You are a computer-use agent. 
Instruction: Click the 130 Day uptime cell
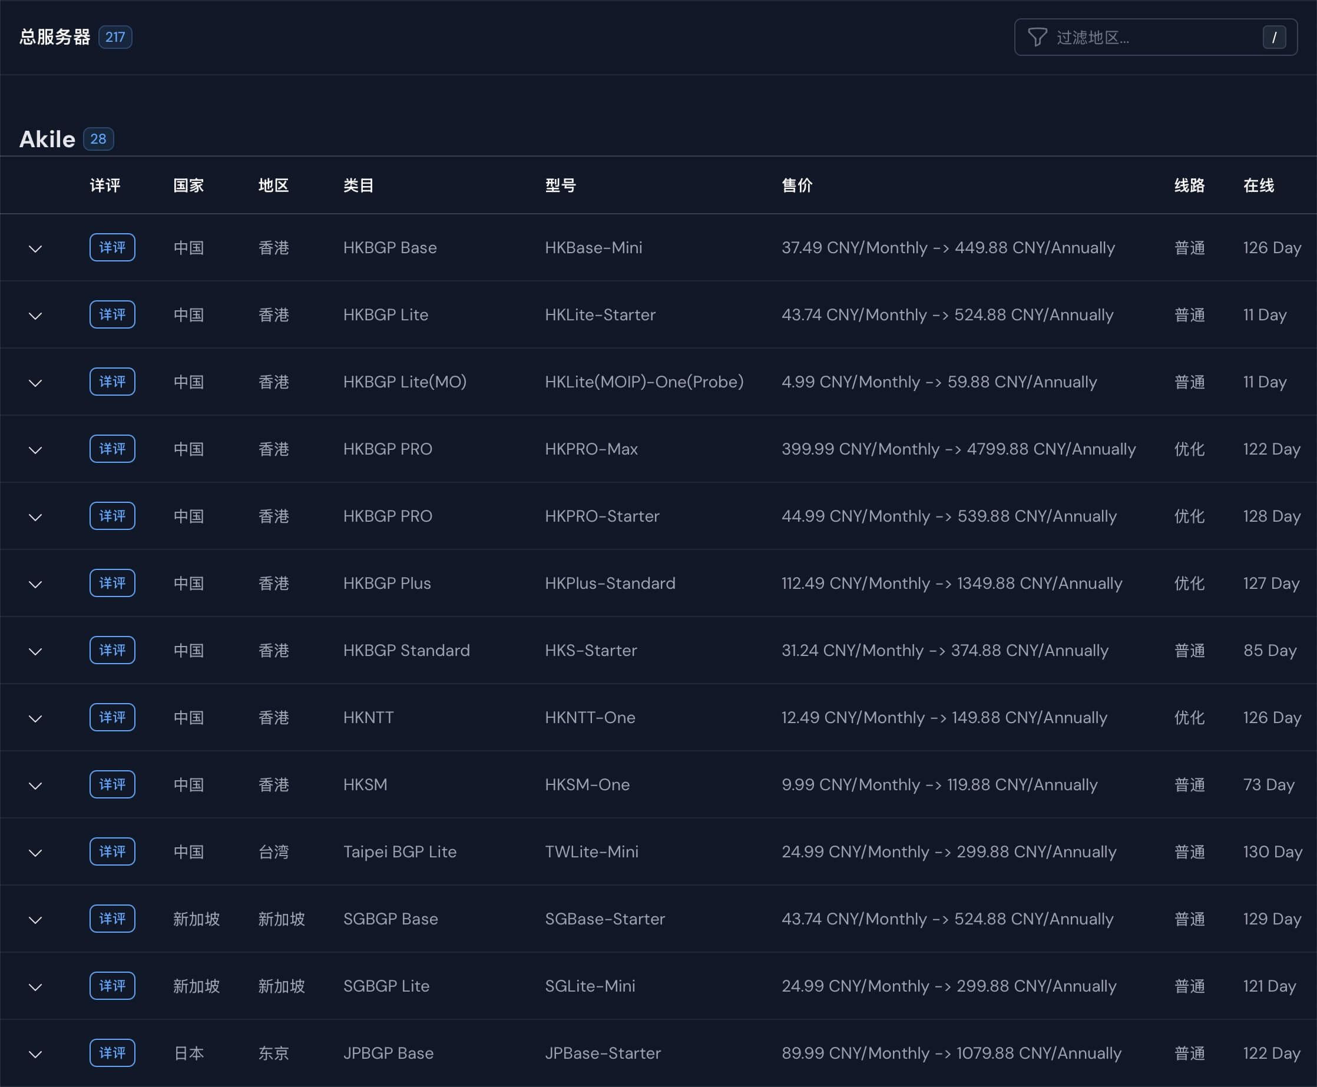pos(1273,851)
